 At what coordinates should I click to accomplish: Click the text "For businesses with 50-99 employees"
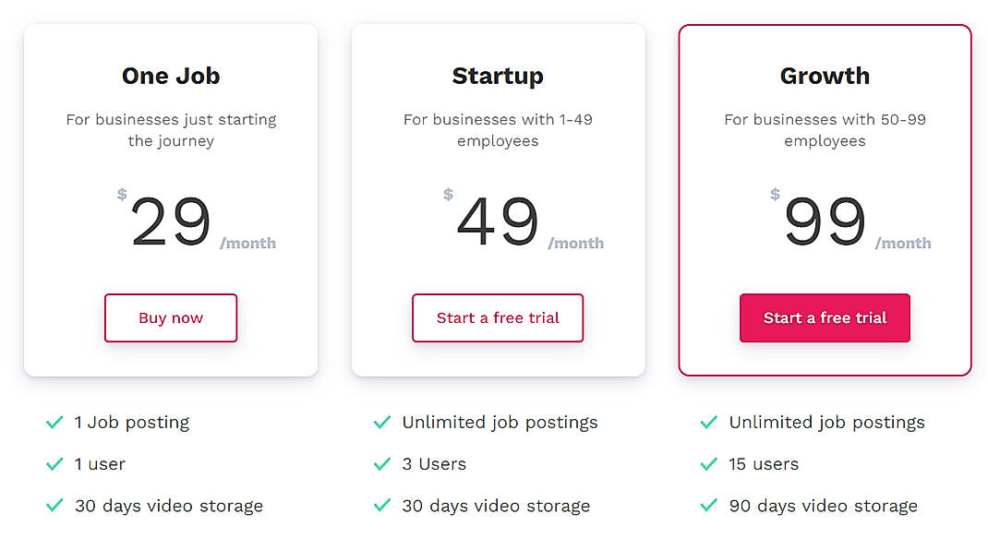[824, 129]
